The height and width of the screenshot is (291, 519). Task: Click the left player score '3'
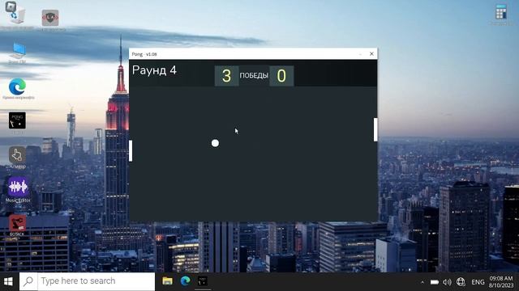(x=226, y=76)
